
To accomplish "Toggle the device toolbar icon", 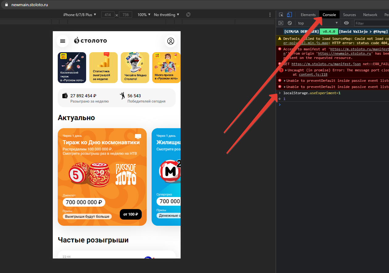I will pyautogui.click(x=289, y=15).
